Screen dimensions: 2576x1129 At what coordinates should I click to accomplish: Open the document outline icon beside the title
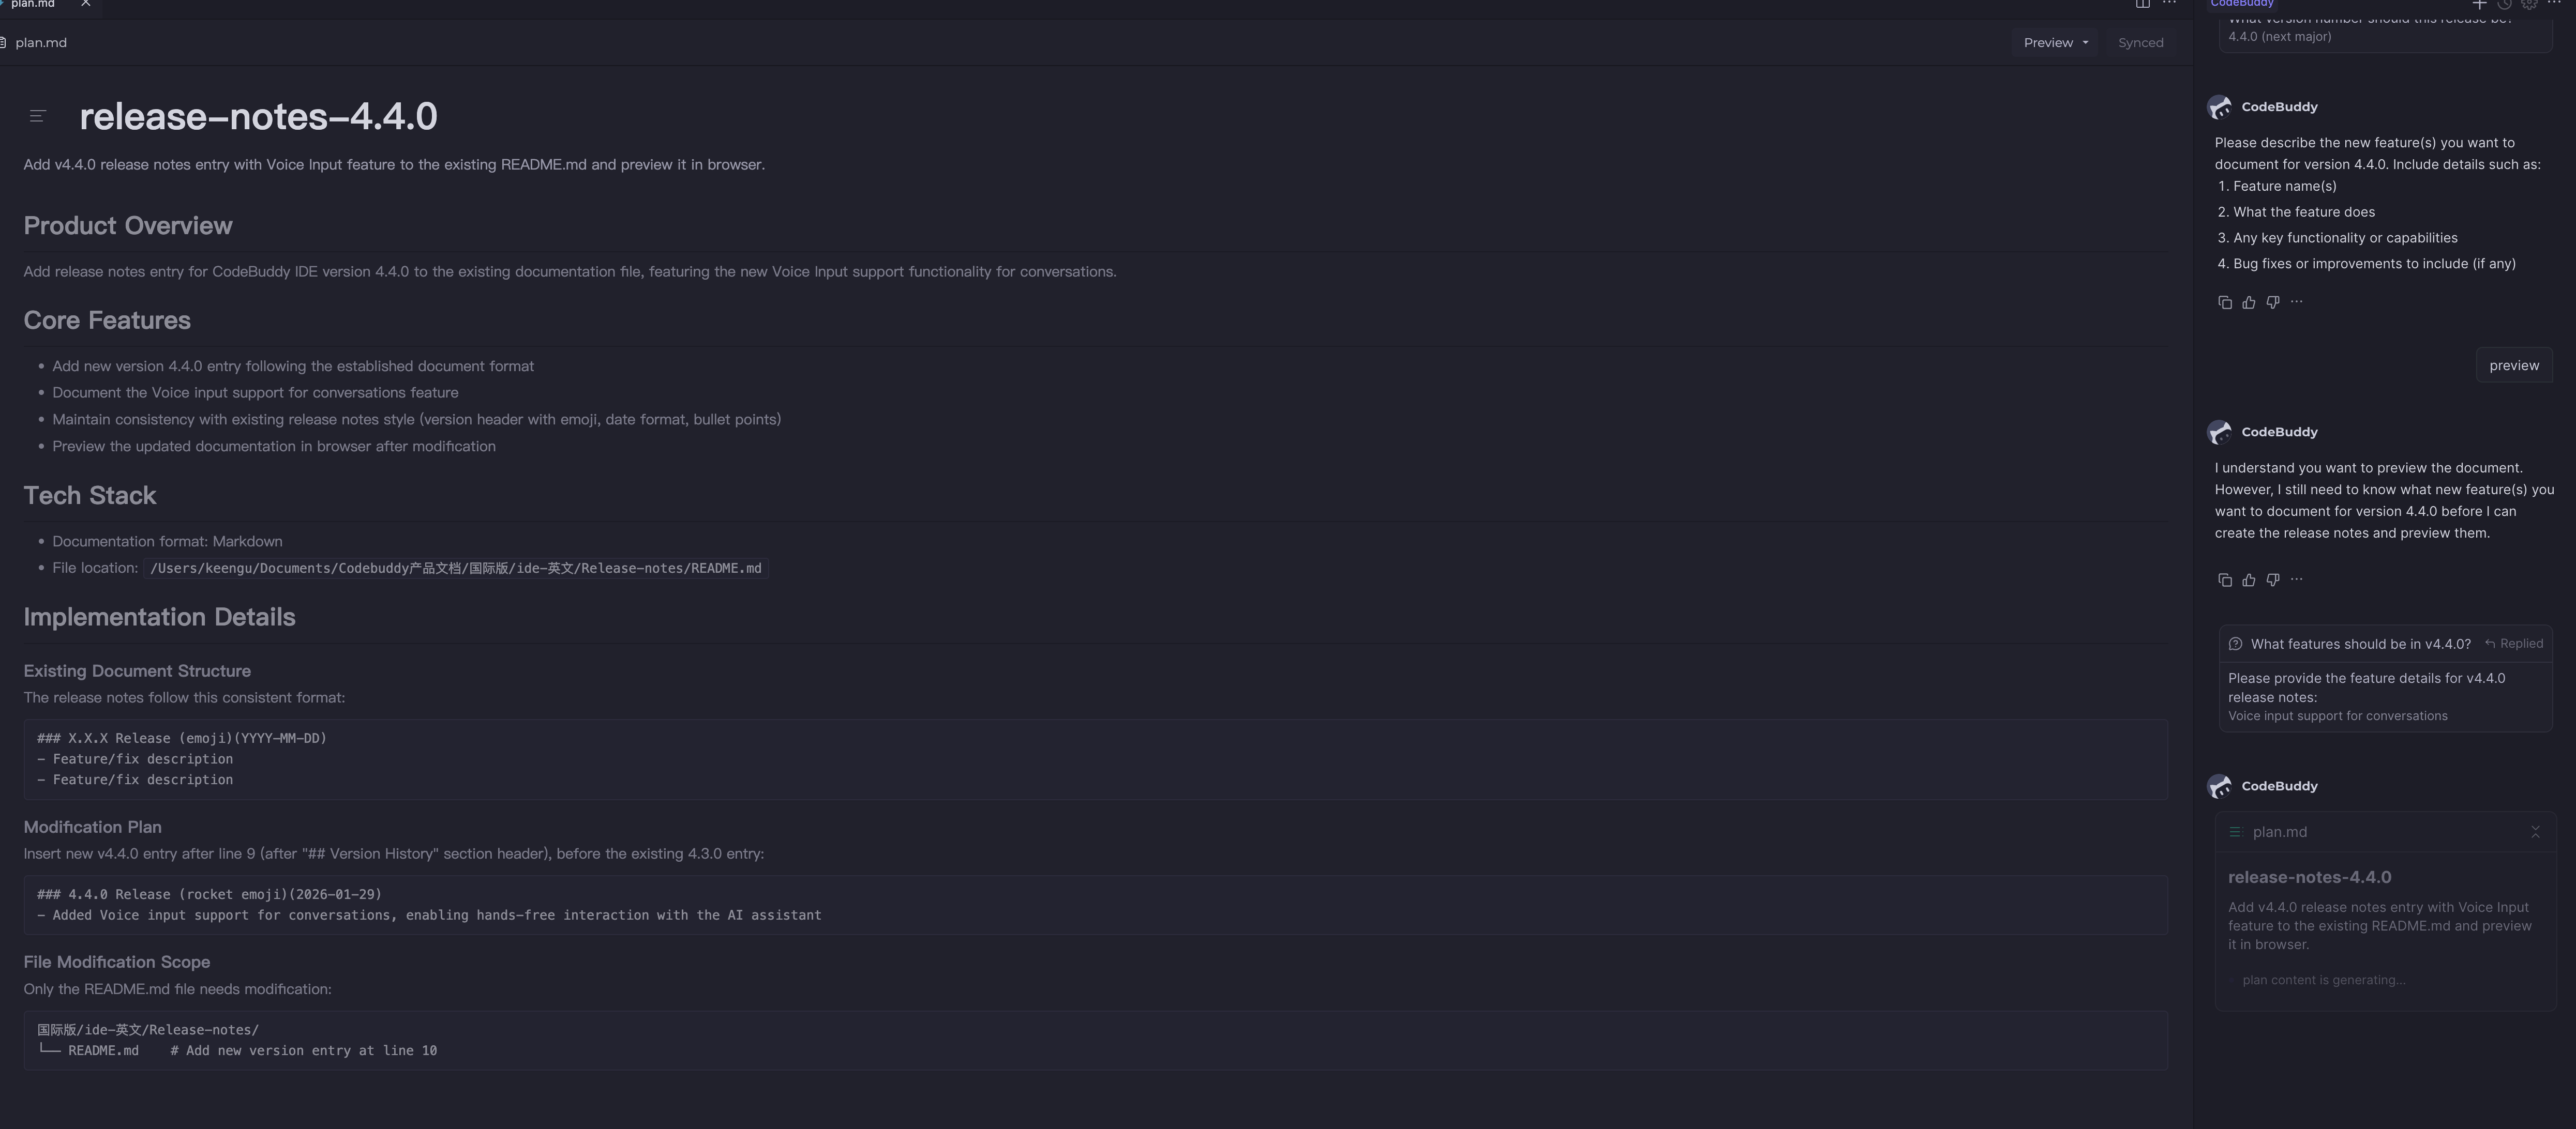coord(37,117)
